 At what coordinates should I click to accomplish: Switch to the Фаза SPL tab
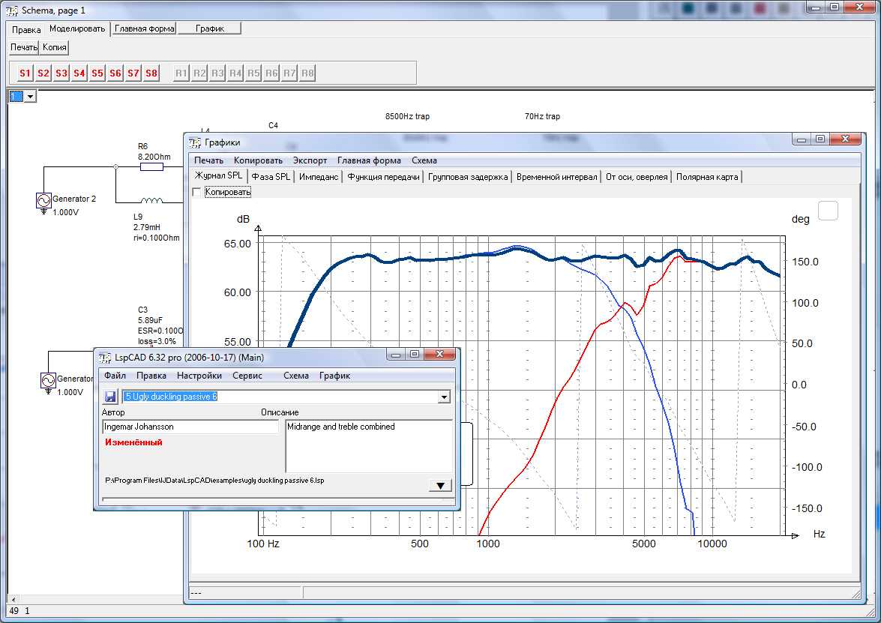pos(271,177)
